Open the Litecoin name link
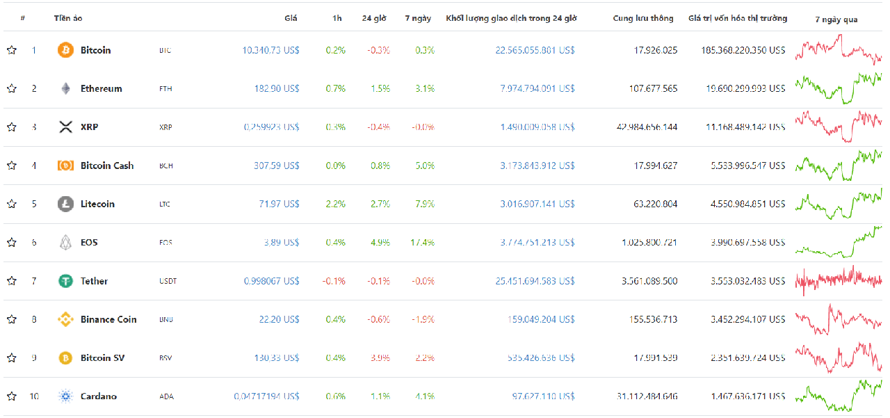890x418 pixels. click(97, 204)
